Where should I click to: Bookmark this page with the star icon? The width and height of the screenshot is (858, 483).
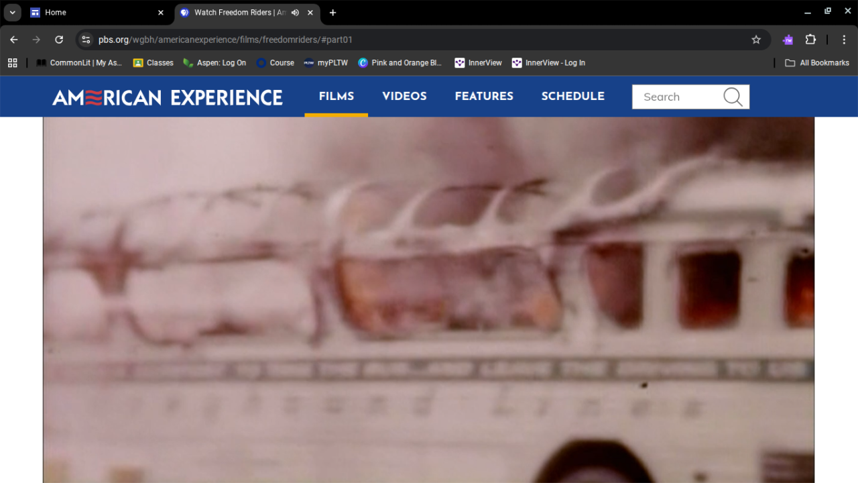[756, 40]
